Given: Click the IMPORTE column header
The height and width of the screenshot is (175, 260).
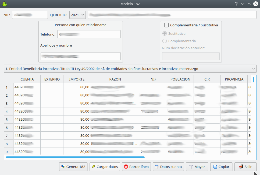Looking at the screenshot, I should (77, 79).
